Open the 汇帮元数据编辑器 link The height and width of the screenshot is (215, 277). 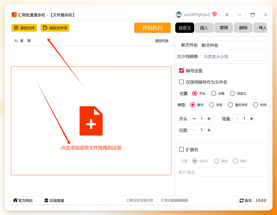click(174, 201)
